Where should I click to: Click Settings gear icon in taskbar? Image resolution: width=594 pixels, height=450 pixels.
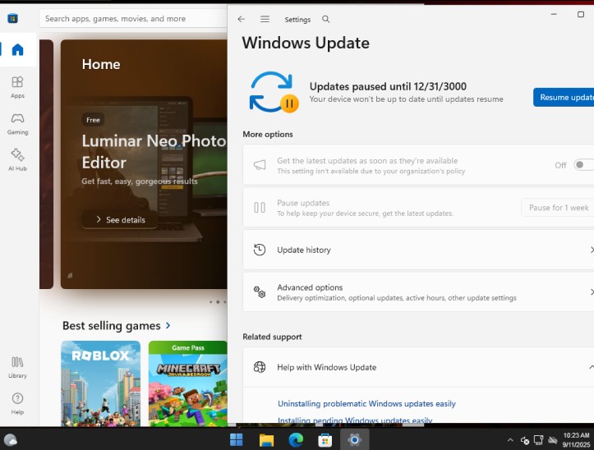click(355, 440)
